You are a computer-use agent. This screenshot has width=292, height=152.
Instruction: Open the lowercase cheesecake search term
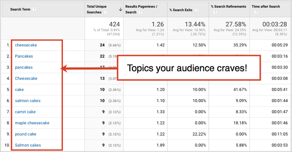click(26, 45)
